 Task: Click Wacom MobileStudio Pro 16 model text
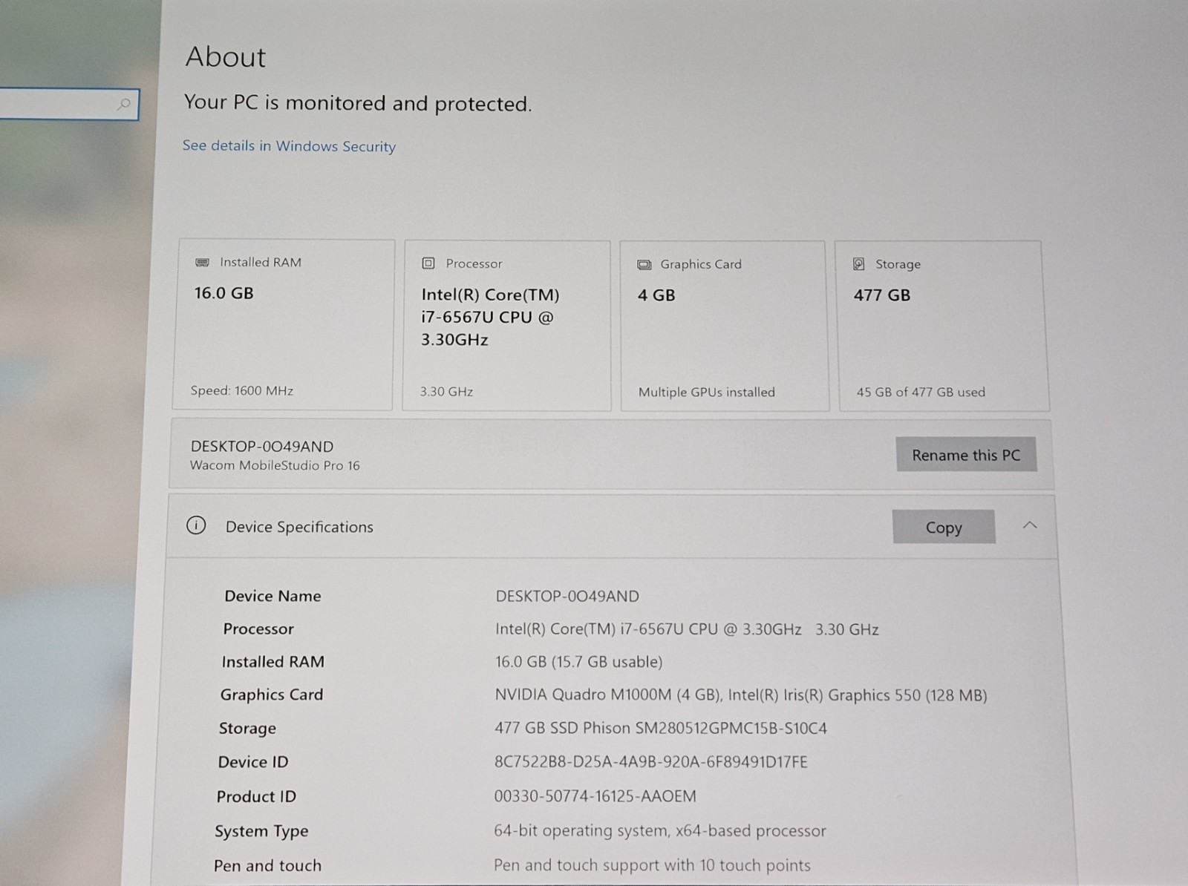[275, 465]
